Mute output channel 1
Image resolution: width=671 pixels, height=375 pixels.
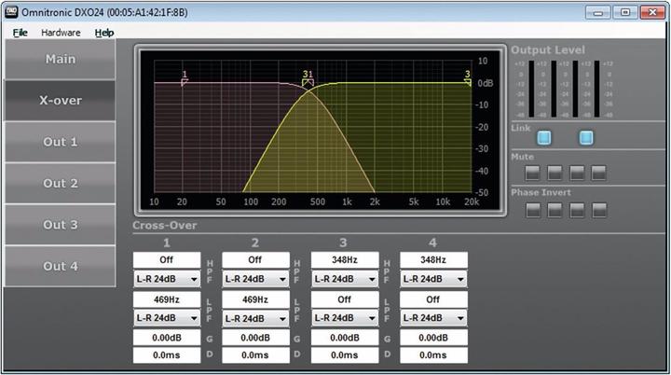533,173
